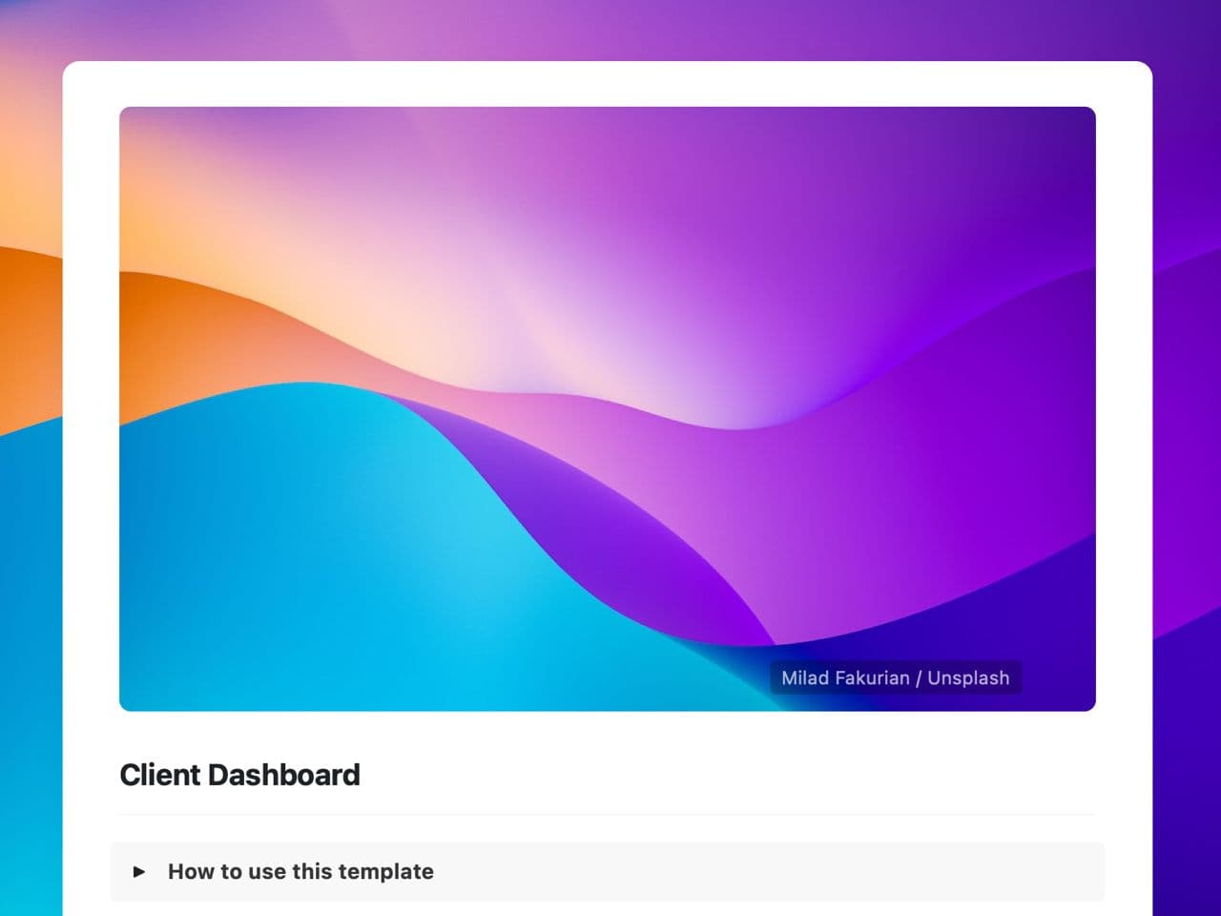Click the slash separator in the photo credit badge
This screenshot has height=916, width=1221.
pos(919,678)
